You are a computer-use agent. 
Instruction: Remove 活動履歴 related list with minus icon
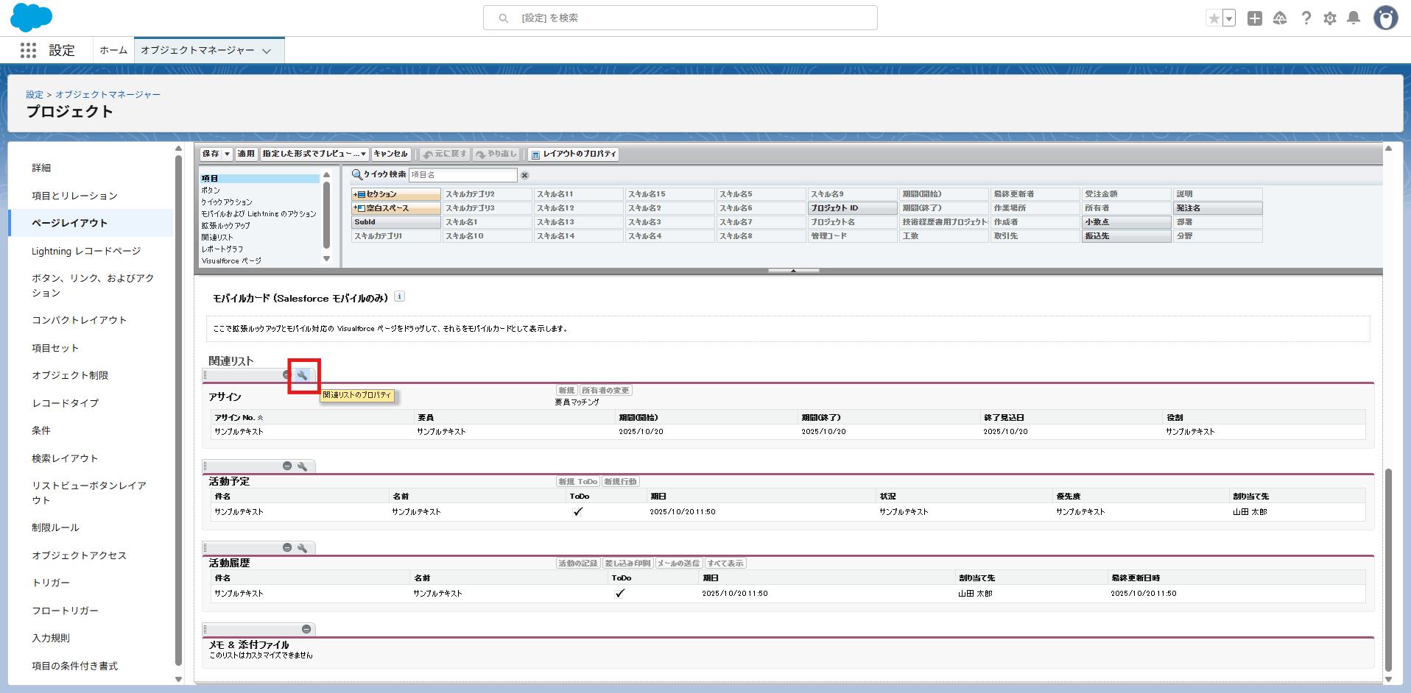click(287, 548)
